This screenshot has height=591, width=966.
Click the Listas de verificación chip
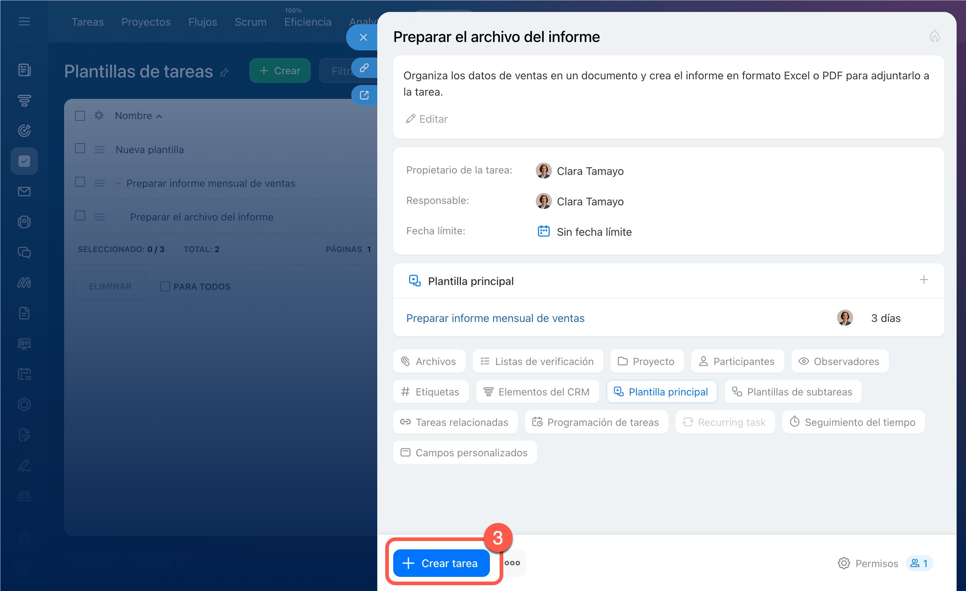tap(537, 361)
